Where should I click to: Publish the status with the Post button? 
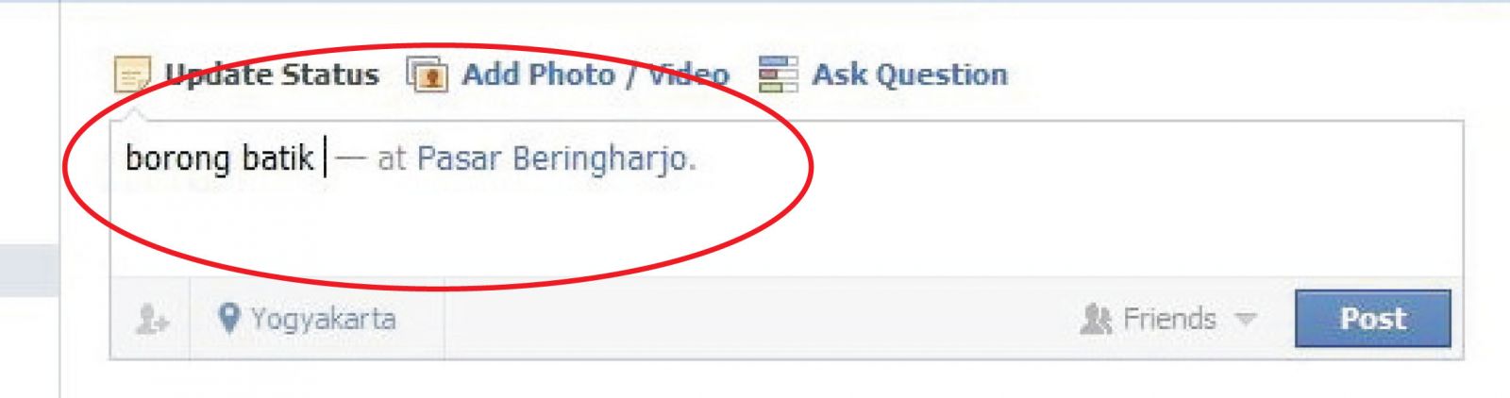click(1372, 319)
